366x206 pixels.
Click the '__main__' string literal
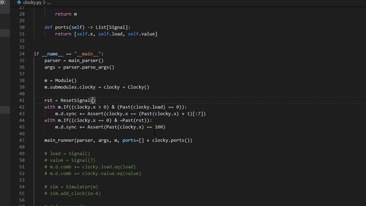87,54
